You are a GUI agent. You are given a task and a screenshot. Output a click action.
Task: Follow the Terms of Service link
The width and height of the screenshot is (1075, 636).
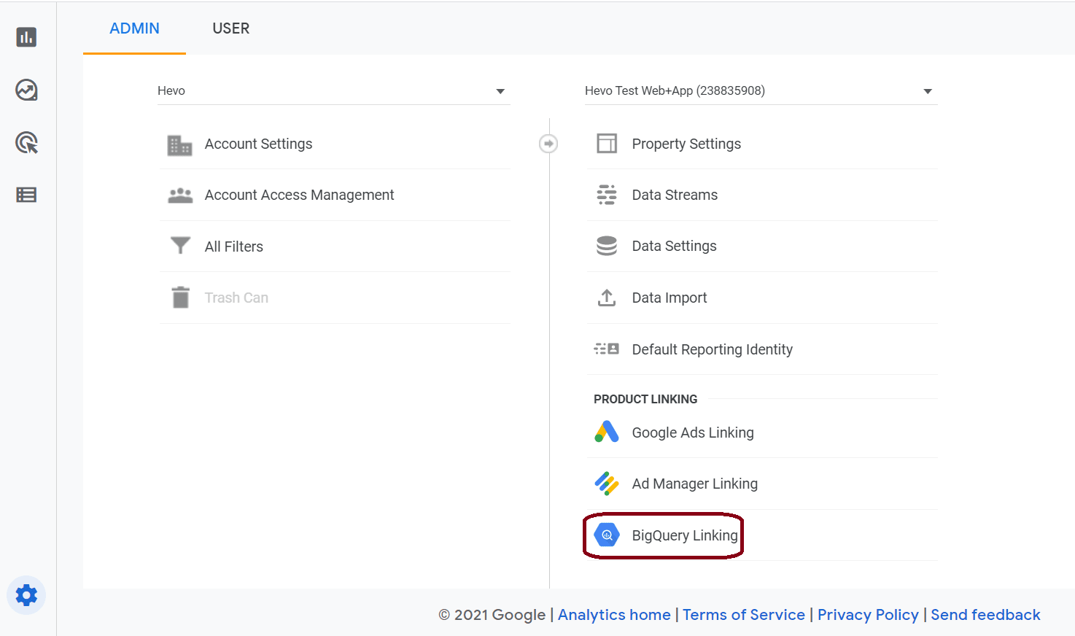[x=744, y=615]
